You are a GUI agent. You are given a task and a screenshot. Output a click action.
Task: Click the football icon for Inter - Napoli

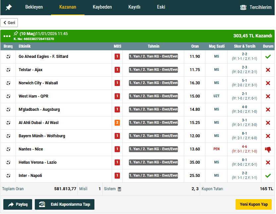click(8, 176)
